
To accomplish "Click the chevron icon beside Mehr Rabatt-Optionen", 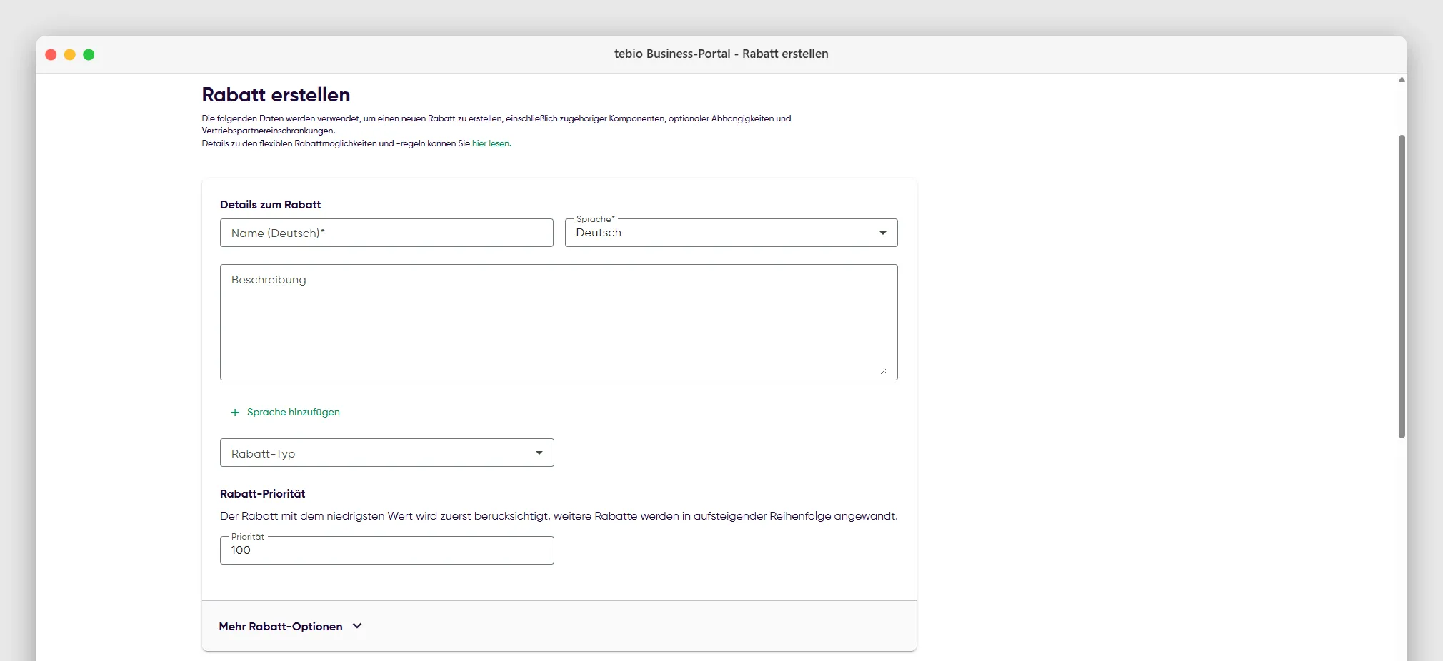I will point(357,626).
